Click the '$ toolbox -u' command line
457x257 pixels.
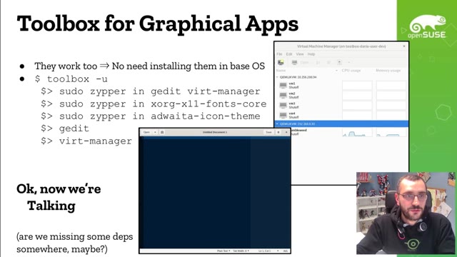(71, 79)
